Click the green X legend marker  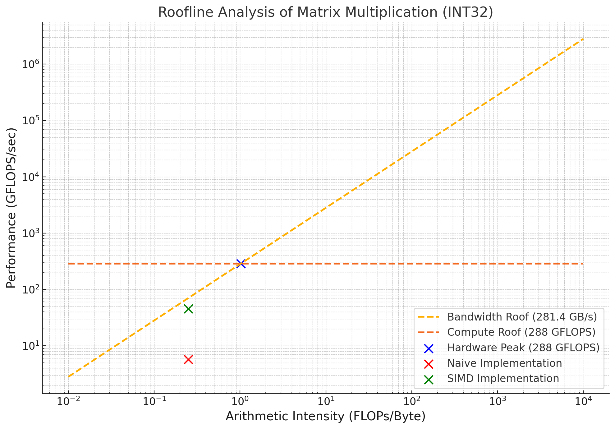(429, 379)
